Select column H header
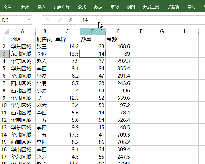Image resolution: width=205 pixels, height=164 pixels. (x=186, y=31)
